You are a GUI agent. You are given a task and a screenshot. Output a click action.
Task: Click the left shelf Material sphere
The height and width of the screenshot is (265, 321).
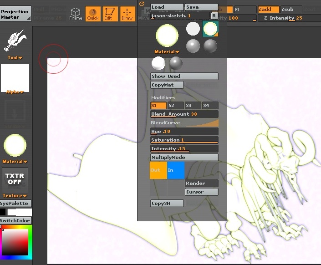click(x=15, y=145)
